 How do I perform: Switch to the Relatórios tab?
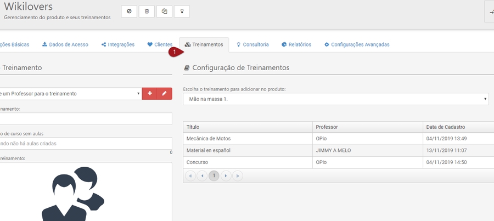tap(296, 44)
